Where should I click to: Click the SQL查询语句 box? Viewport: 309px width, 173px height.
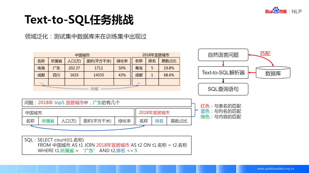click(x=223, y=89)
